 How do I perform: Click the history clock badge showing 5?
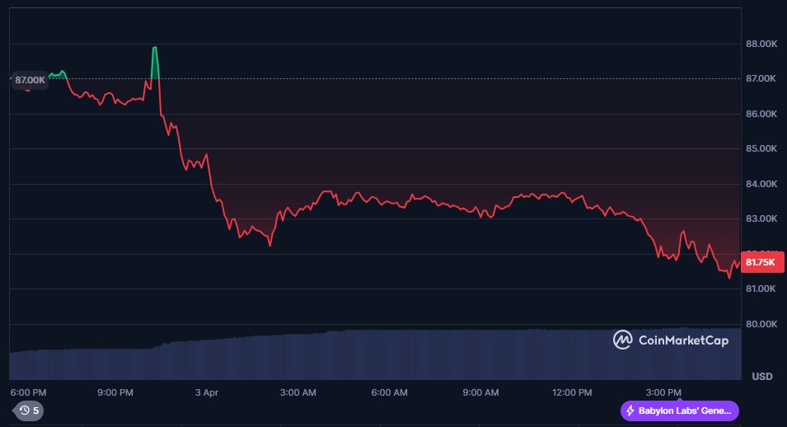coord(29,410)
